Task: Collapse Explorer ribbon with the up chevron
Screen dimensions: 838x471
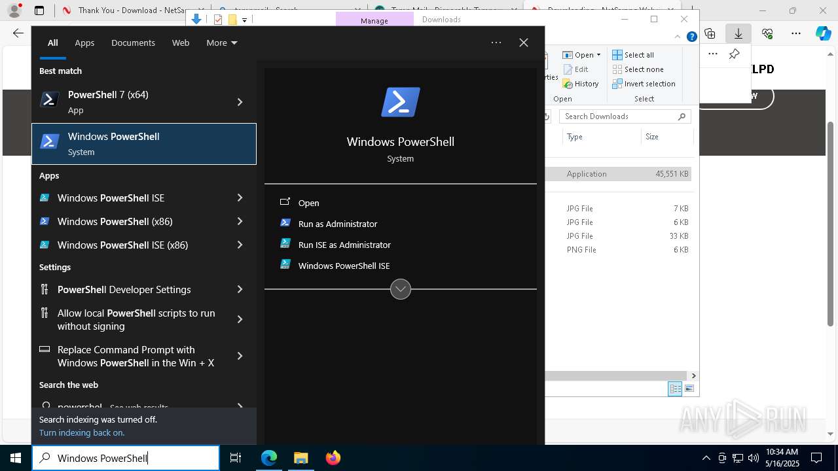Action: [678, 37]
